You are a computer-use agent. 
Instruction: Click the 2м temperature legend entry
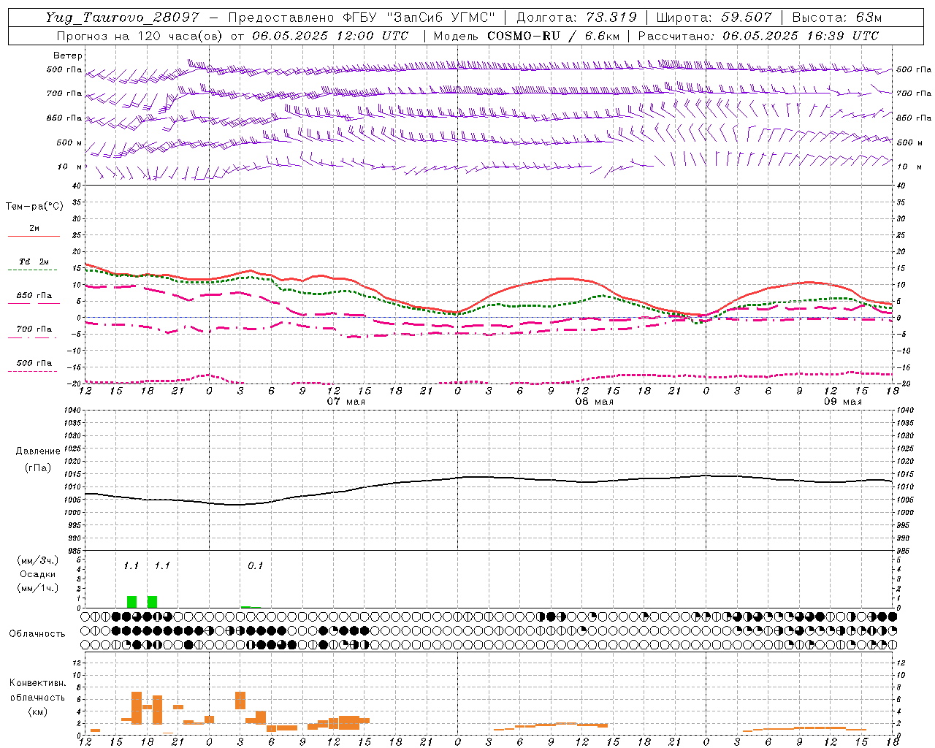click(x=34, y=229)
